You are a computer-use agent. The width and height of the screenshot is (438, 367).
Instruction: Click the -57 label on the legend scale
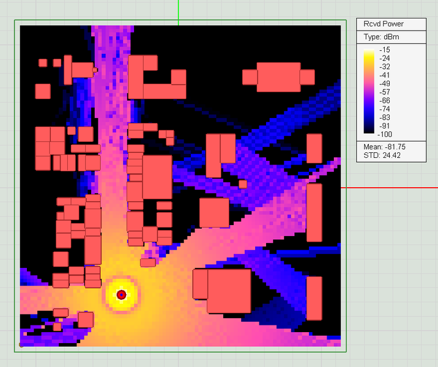point(385,92)
